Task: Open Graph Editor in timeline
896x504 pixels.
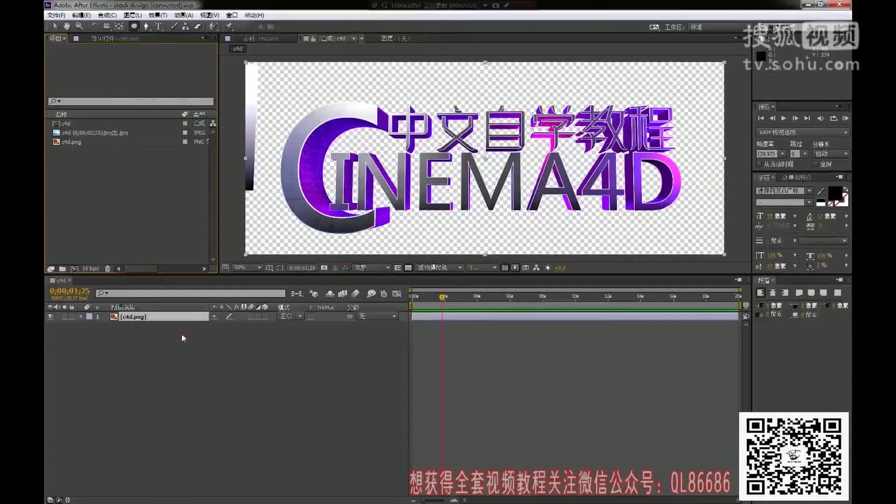Action: pyautogui.click(x=397, y=294)
